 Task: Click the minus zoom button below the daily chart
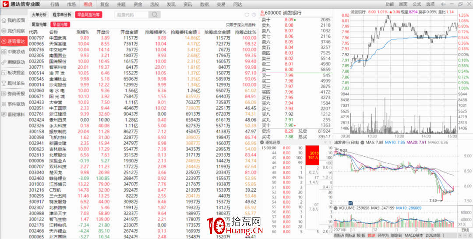464,235
